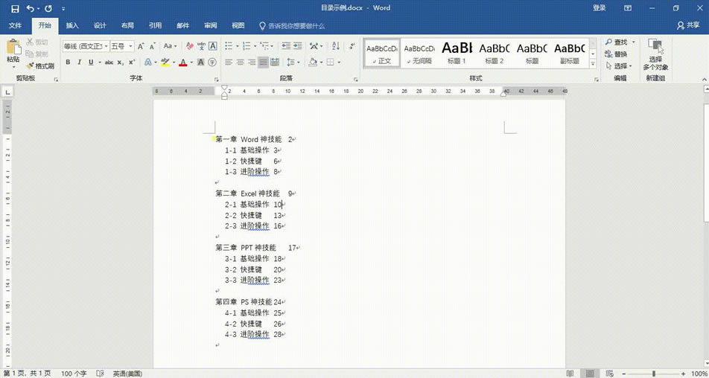Open the paragraph dialog launcher
Image resolution: width=709 pixels, height=378 pixels.
tap(356, 80)
